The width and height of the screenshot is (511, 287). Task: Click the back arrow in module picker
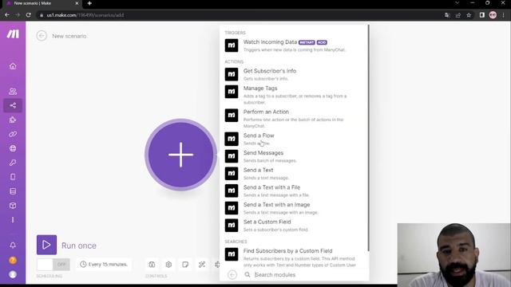[232, 274]
